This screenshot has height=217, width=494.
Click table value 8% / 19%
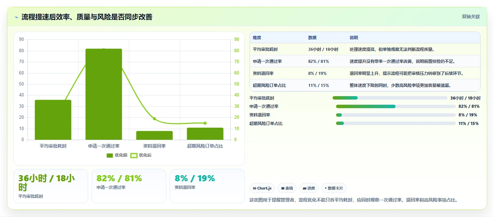click(x=317, y=73)
